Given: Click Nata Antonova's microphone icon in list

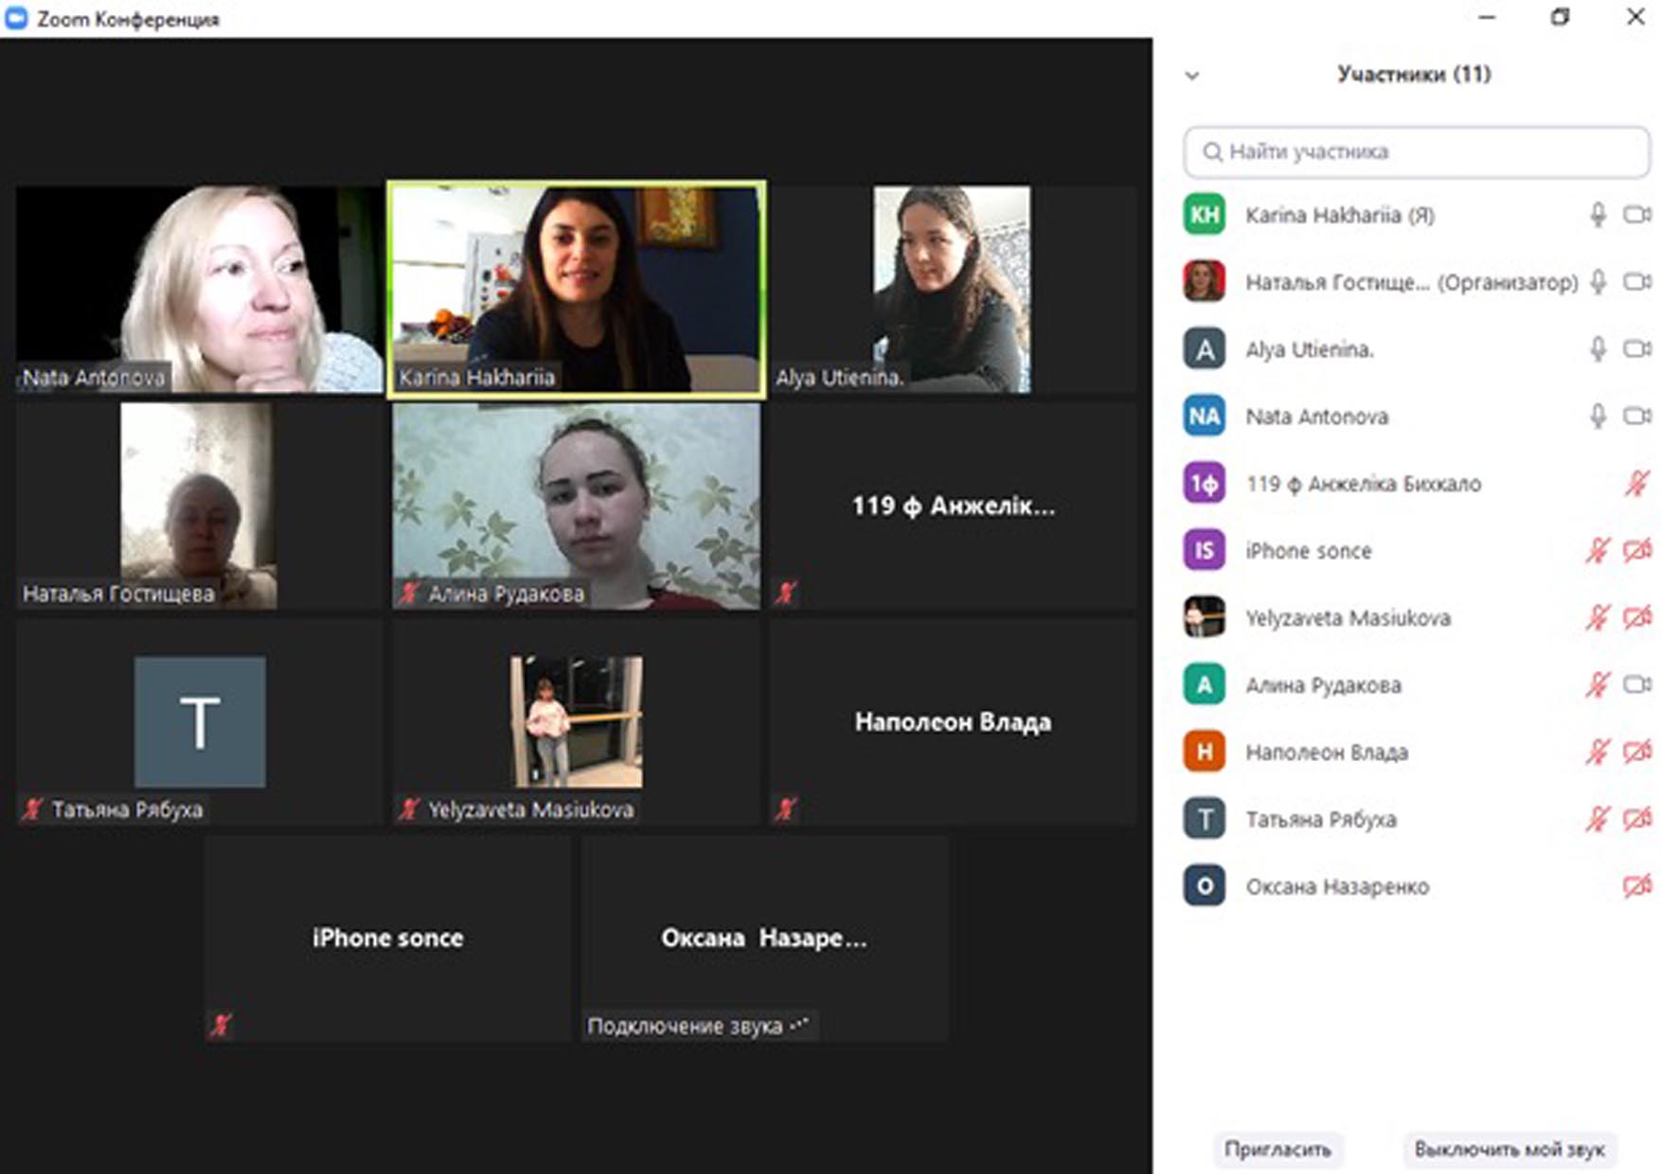Looking at the screenshot, I should (x=1598, y=417).
